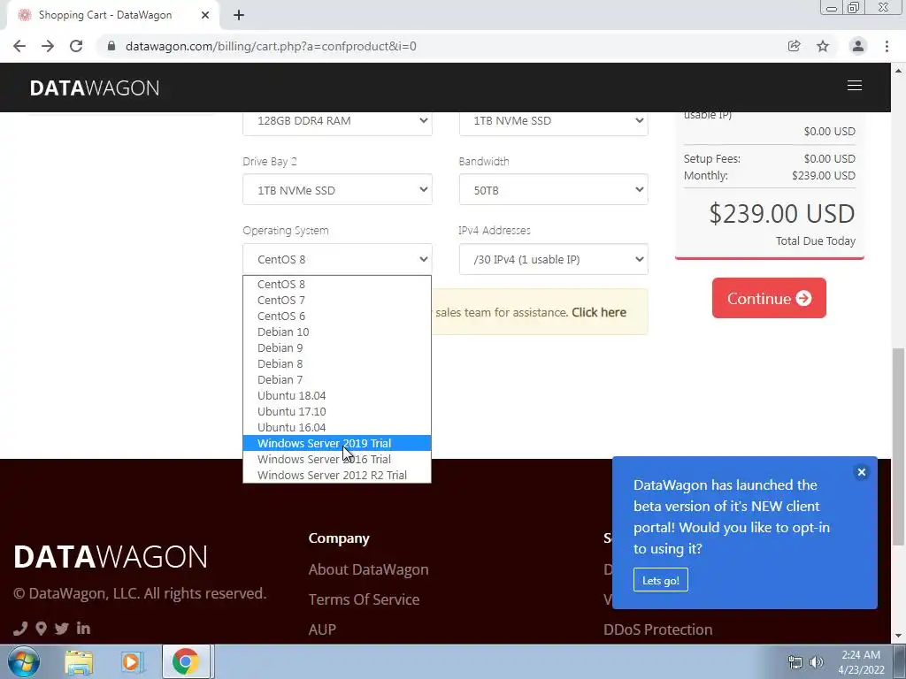Select Windows Server 2019 Trial
This screenshot has height=679, width=906.
point(337,443)
